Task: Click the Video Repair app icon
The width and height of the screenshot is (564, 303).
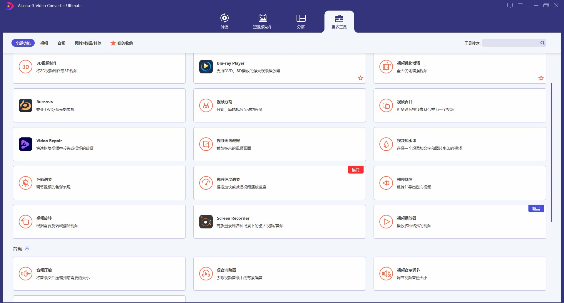Action: (26, 144)
